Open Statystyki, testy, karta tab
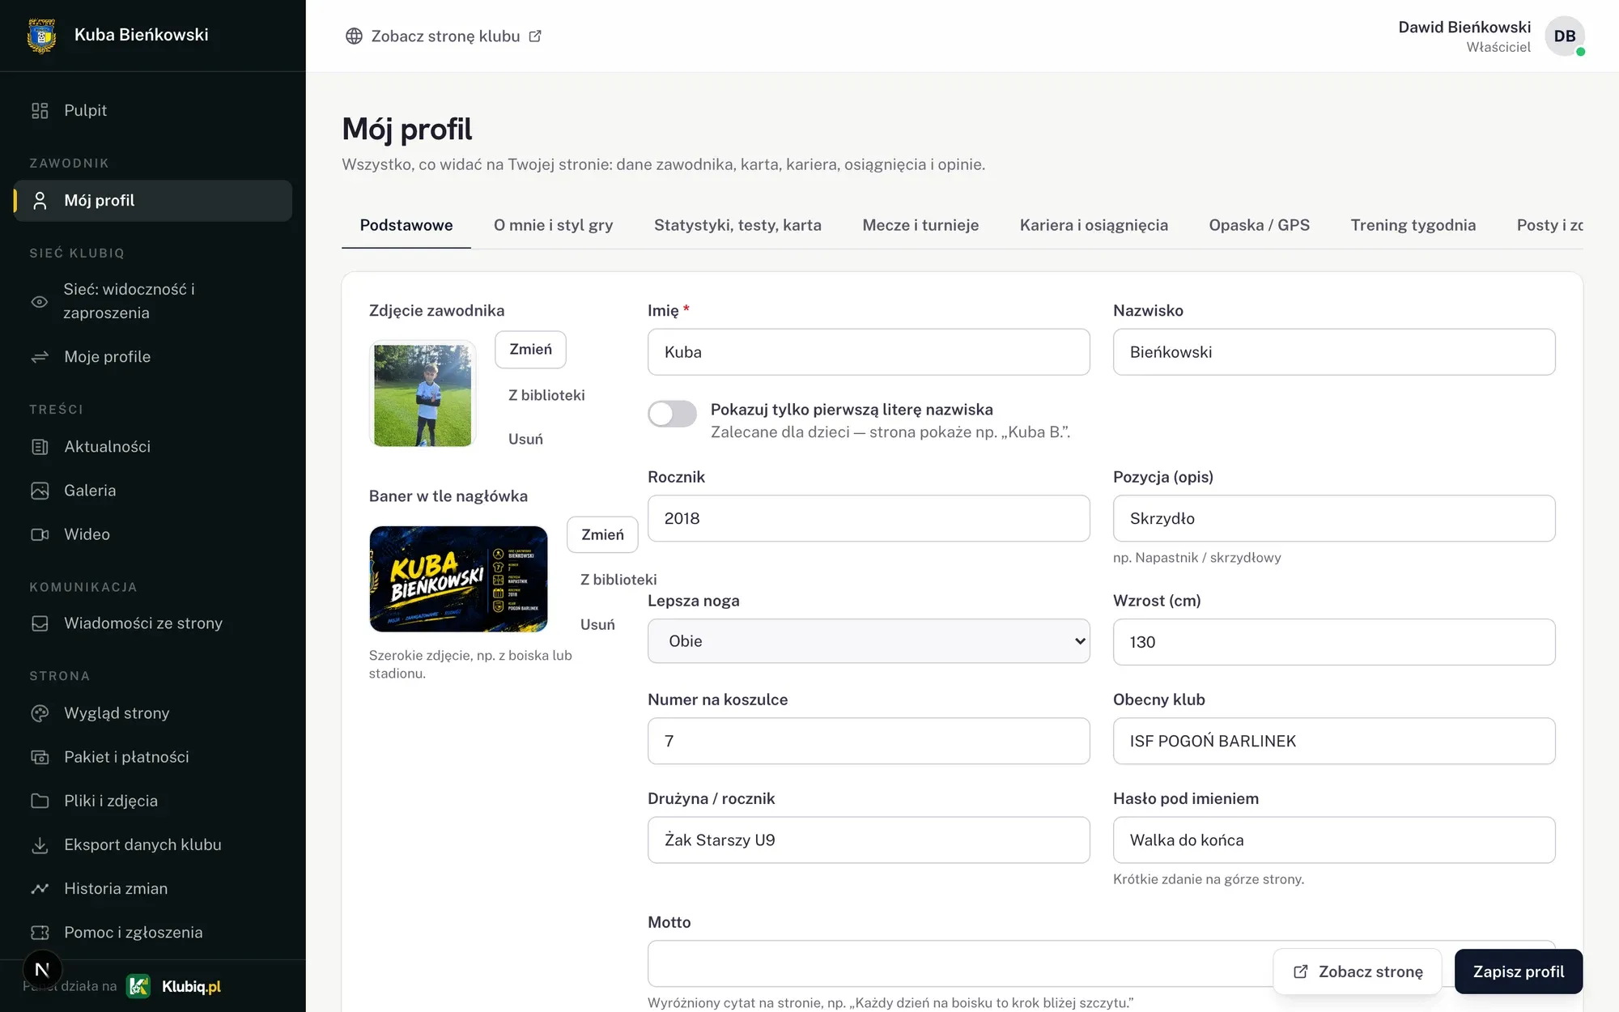The width and height of the screenshot is (1619, 1012). (x=737, y=225)
